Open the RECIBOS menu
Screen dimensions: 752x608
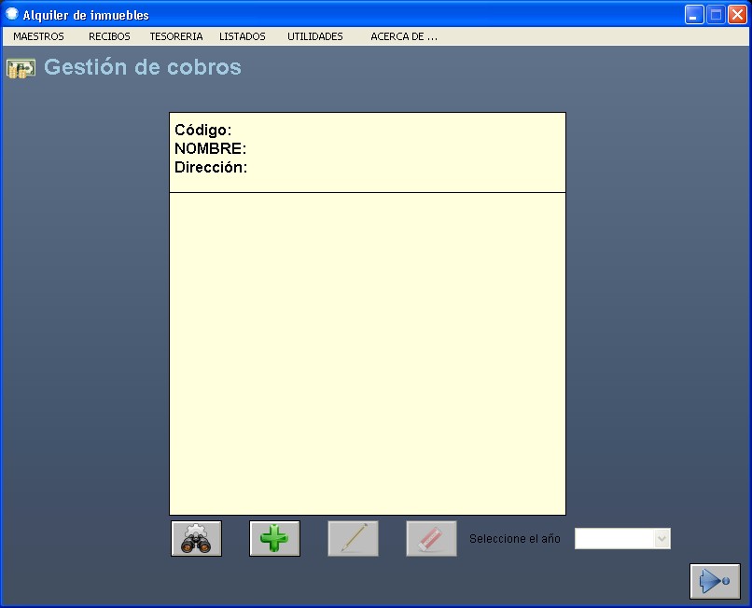click(x=109, y=36)
